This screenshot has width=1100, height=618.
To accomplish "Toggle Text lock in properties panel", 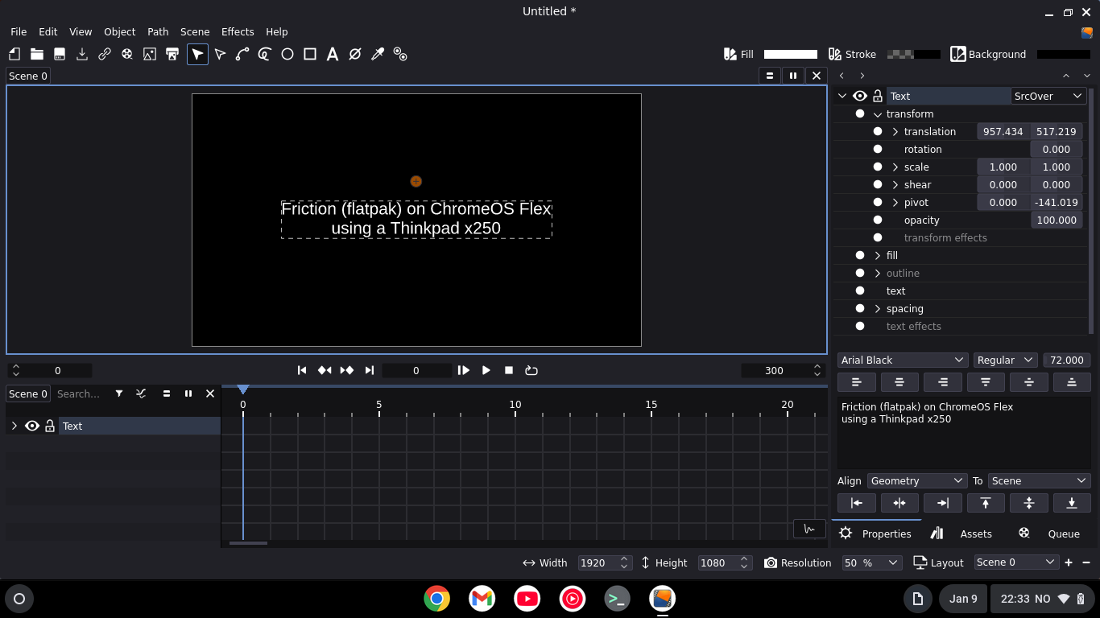I will [x=878, y=96].
